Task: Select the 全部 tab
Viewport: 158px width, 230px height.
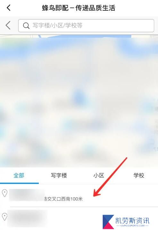Action: (19, 175)
